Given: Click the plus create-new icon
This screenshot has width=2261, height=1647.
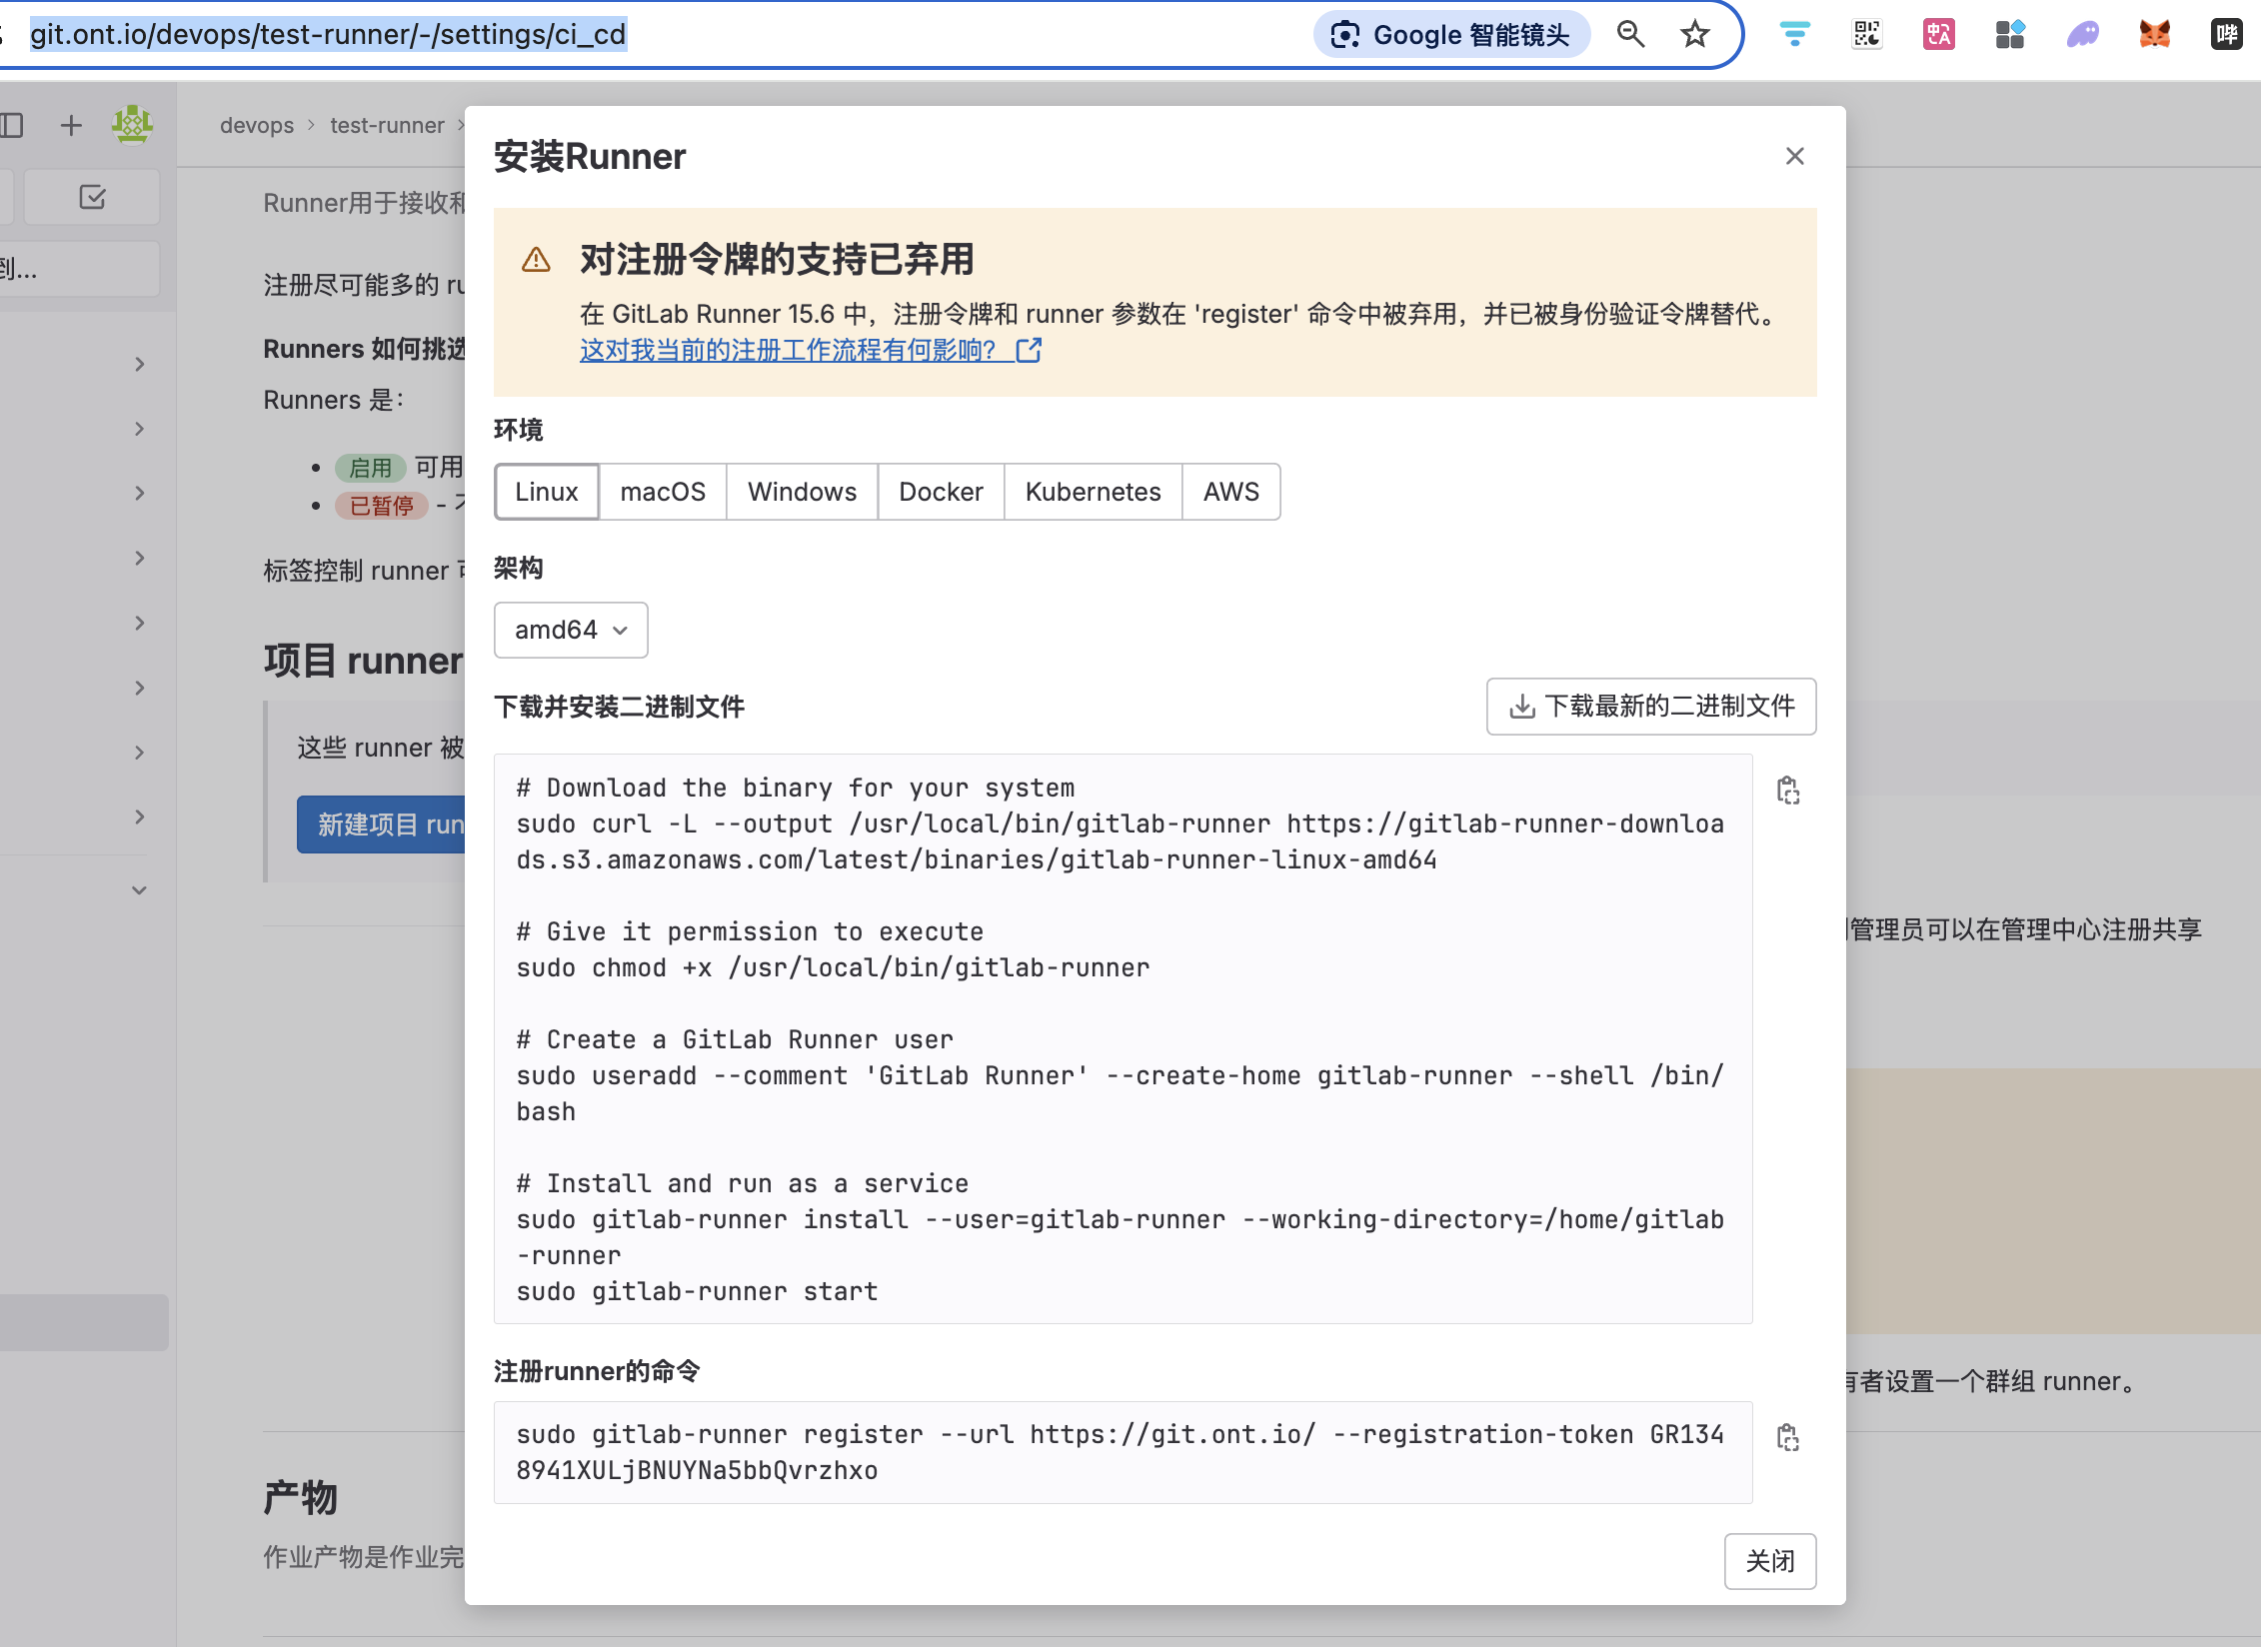Looking at the screenshot, I should 71,125.
